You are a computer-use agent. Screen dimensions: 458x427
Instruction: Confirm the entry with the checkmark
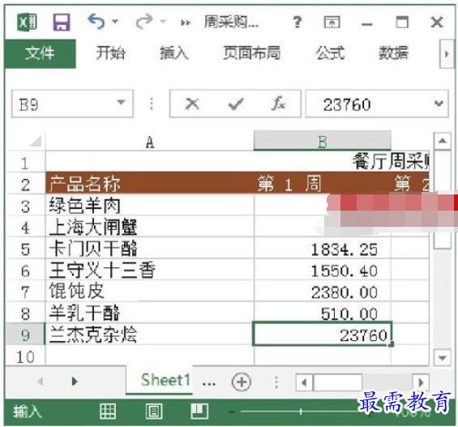[x=235, y=104]
